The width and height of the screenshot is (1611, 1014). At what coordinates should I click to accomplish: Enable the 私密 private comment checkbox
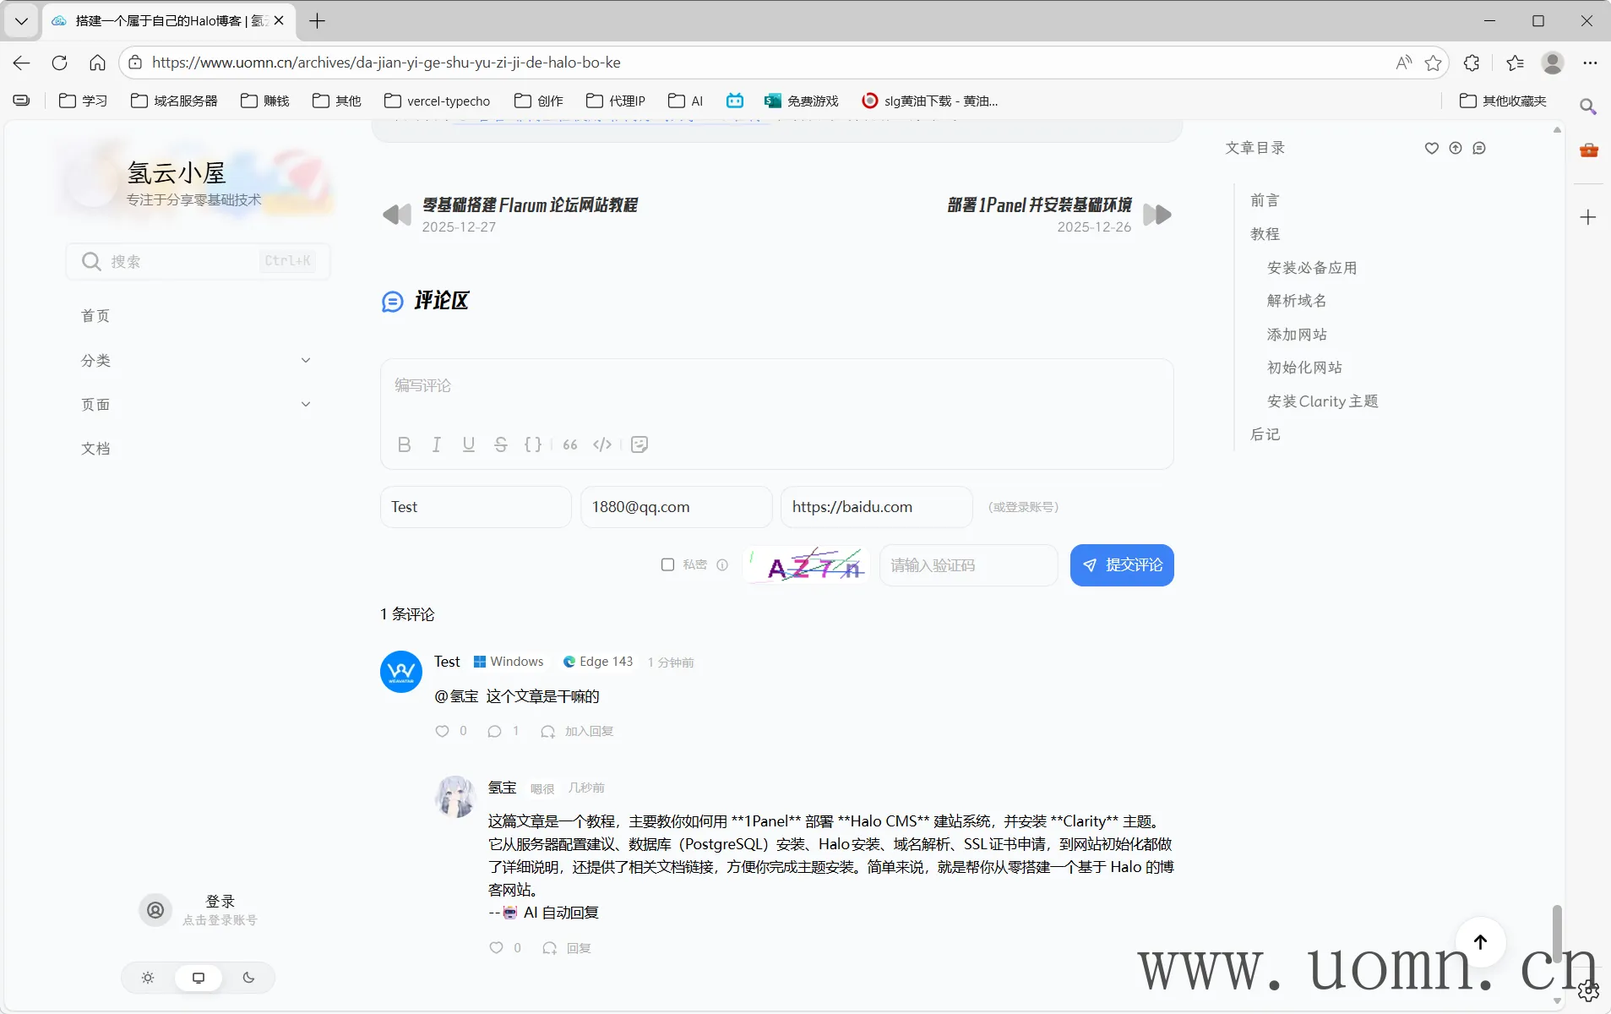(667, 564)
